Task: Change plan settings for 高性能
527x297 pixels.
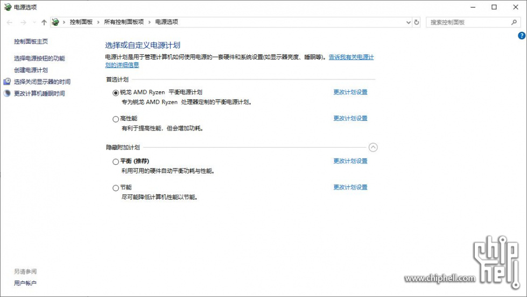Action: [x=350, y=118]
